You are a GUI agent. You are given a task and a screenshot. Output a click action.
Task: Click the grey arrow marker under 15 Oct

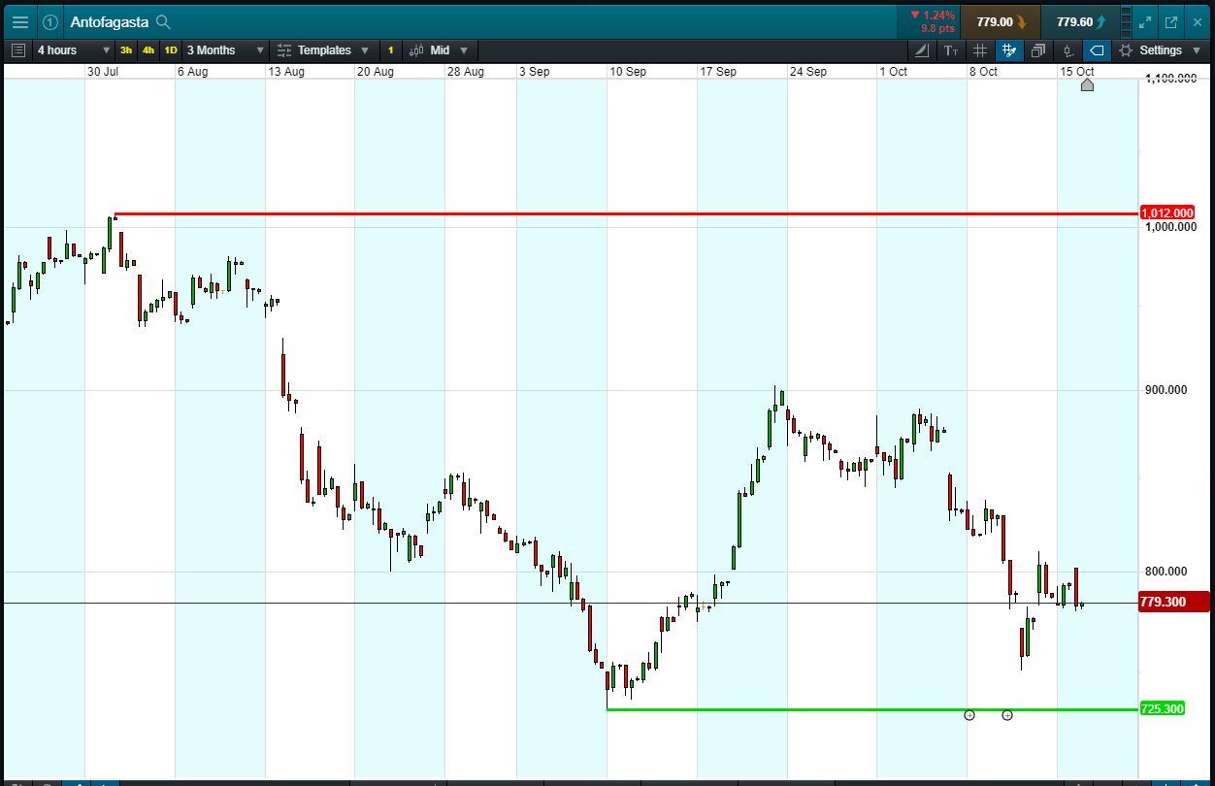coord(1087,85)
